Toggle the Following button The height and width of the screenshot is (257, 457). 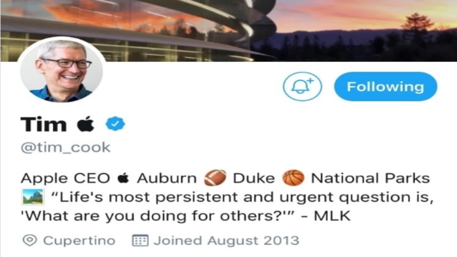pos(385,87)
